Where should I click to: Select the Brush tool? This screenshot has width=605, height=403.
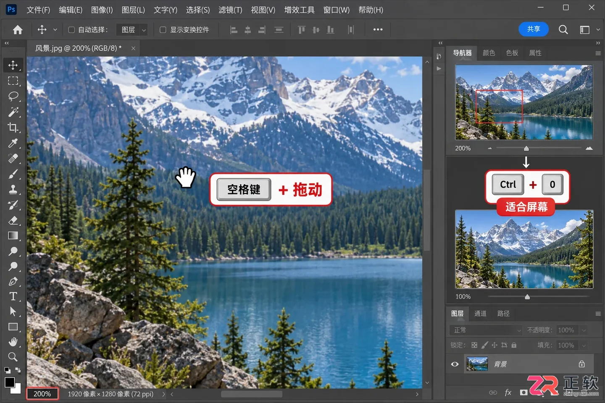[x=13, y=174]
